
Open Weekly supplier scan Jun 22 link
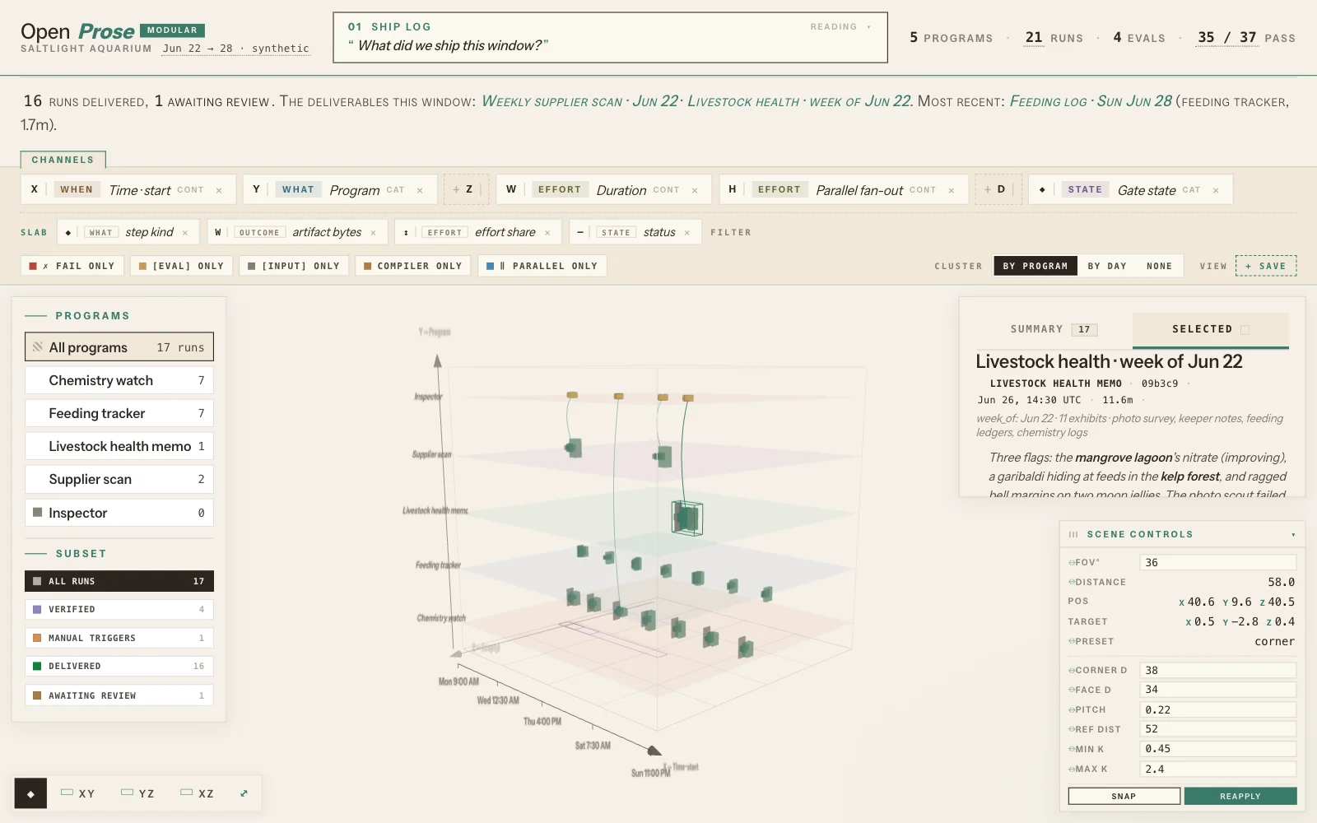pos(579,101)
